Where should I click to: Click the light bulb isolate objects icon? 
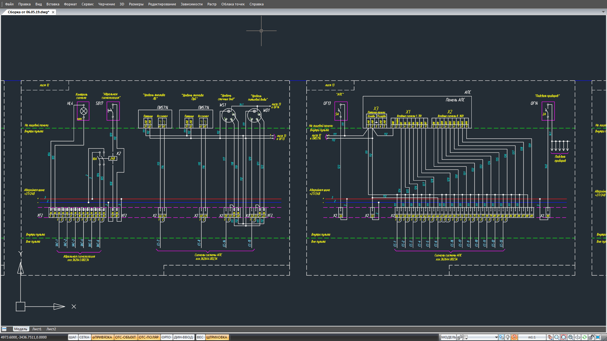coord(508,337)
